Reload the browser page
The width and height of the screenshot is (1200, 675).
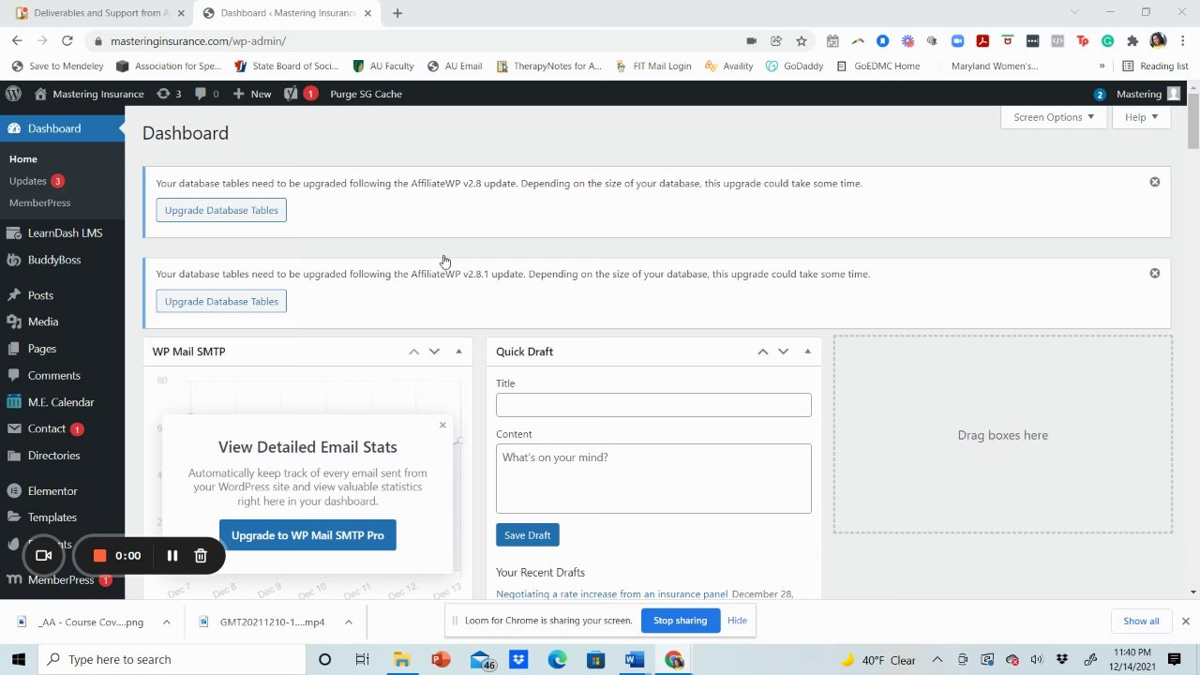67,40
